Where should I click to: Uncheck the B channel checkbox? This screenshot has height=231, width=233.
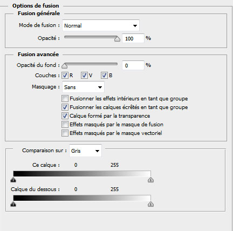[104, 76]
